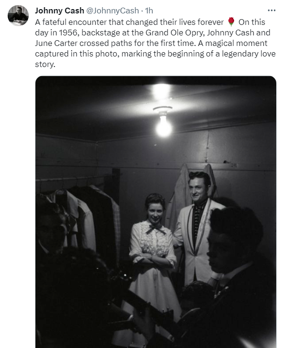Click the Johnny Cash profile avatar
The width and height of the screenshot is (282, 348).
click(x=18, y=15)
